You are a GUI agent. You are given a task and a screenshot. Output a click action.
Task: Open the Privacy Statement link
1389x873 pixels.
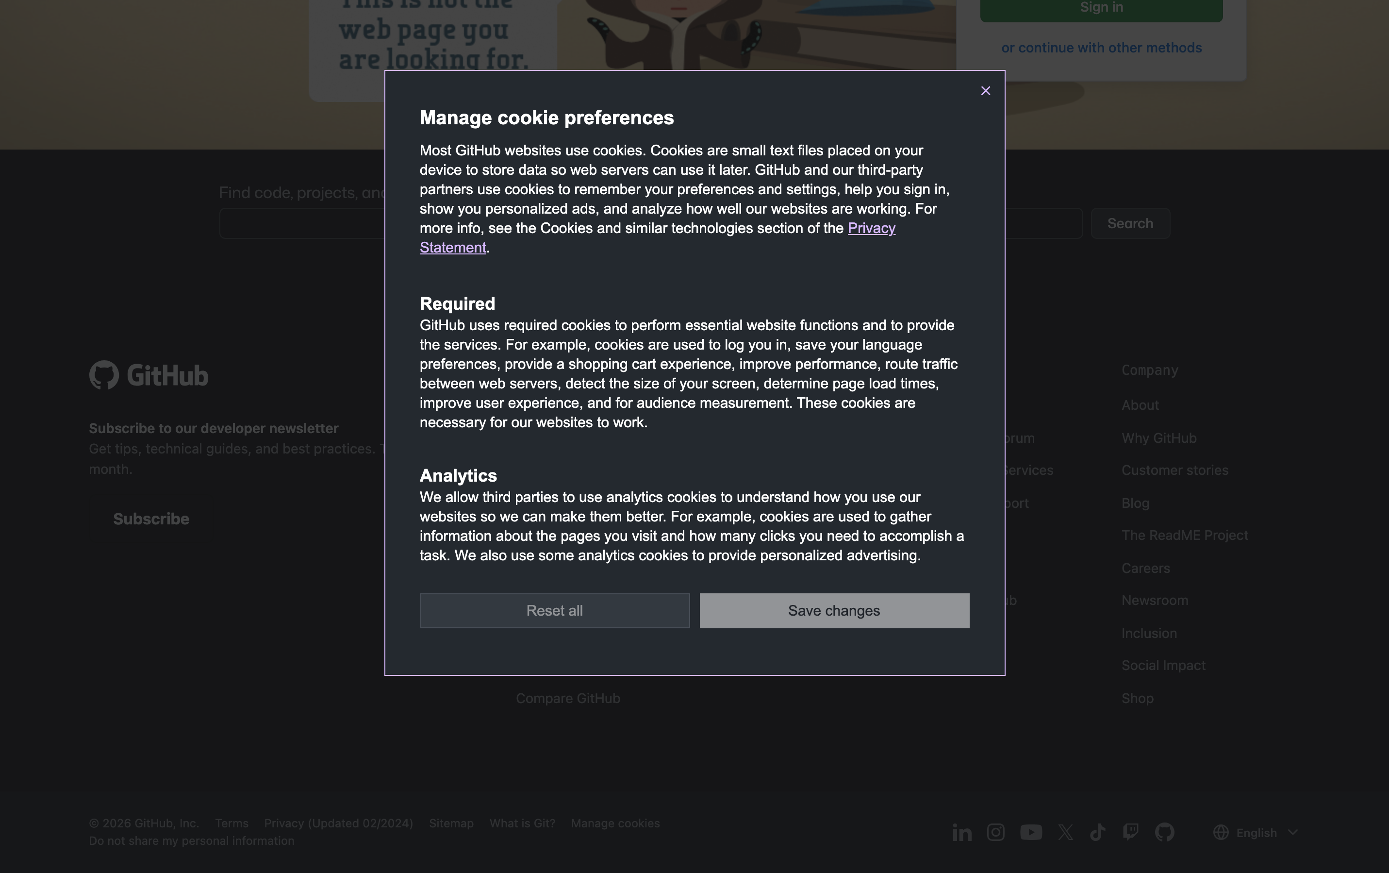tap(871, 229)
